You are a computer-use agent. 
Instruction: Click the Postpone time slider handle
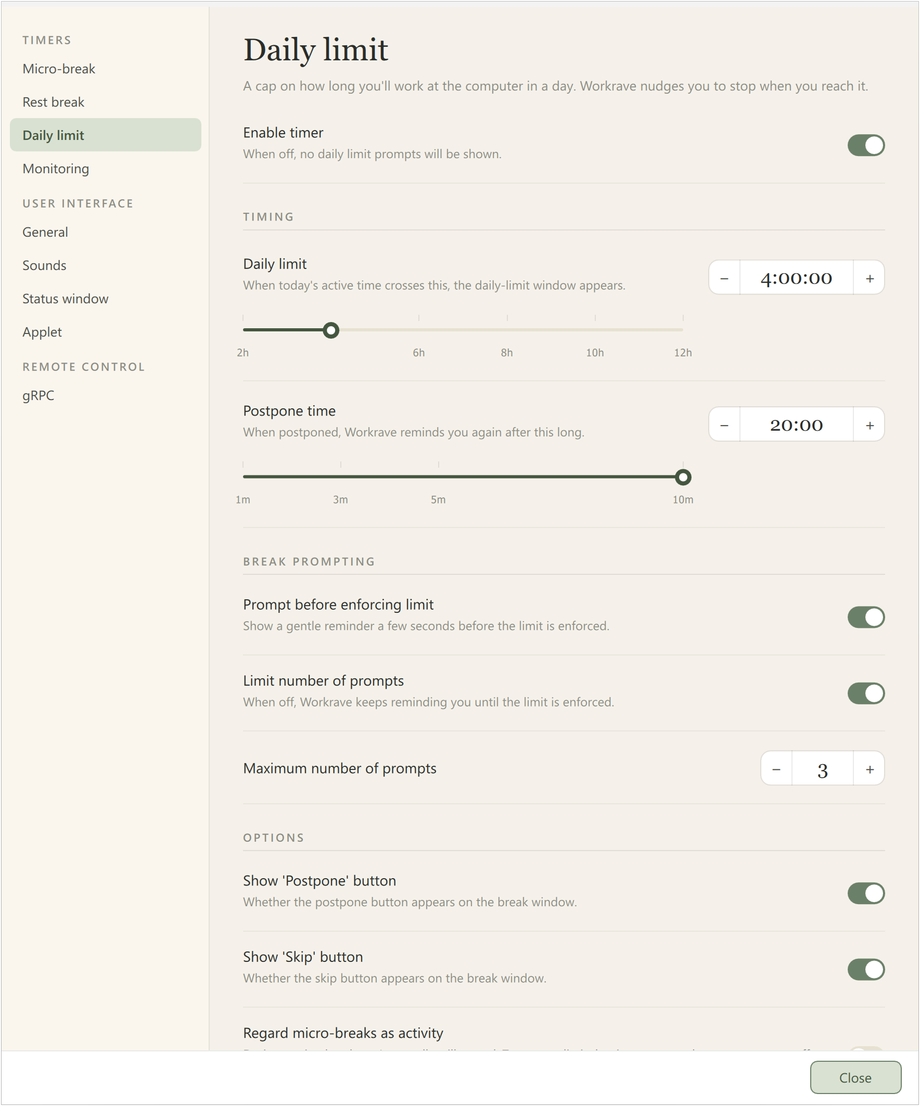(x=683, y=478)
